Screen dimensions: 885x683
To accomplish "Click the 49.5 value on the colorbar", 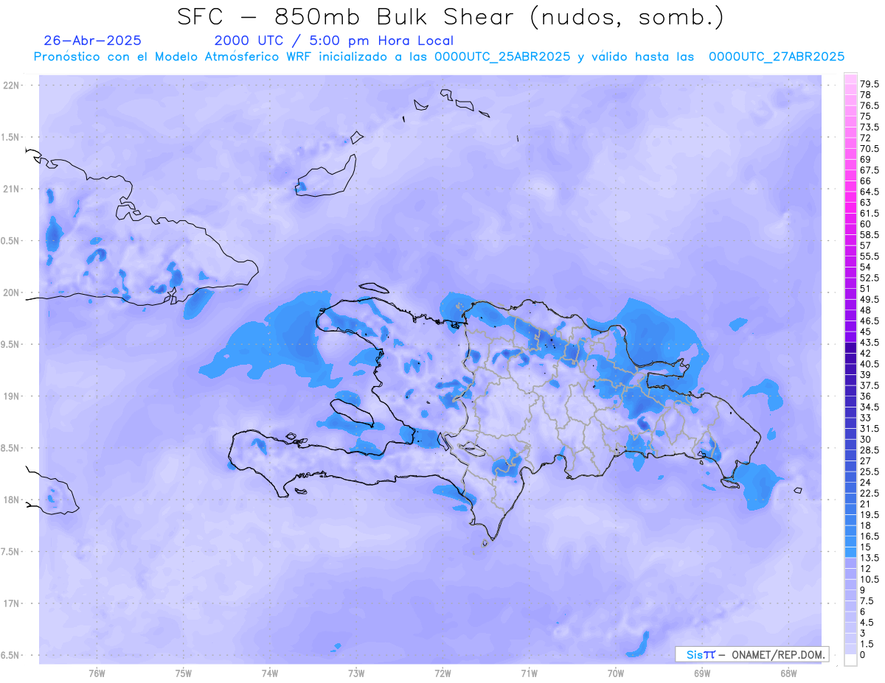I will (870, 300).
